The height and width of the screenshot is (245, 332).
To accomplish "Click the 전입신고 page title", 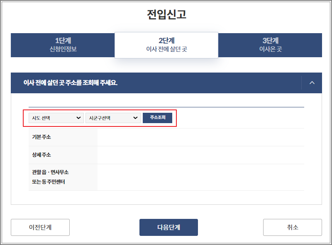I will (x=166, y=13).
